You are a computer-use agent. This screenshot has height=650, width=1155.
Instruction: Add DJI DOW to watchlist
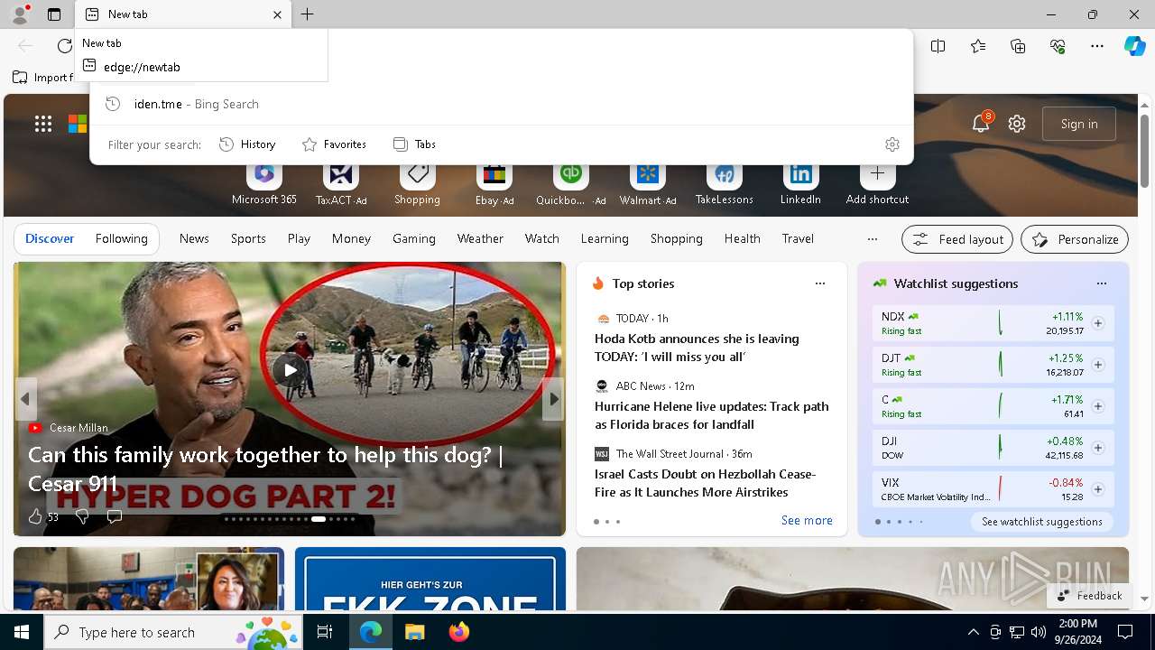(1098, 448)
